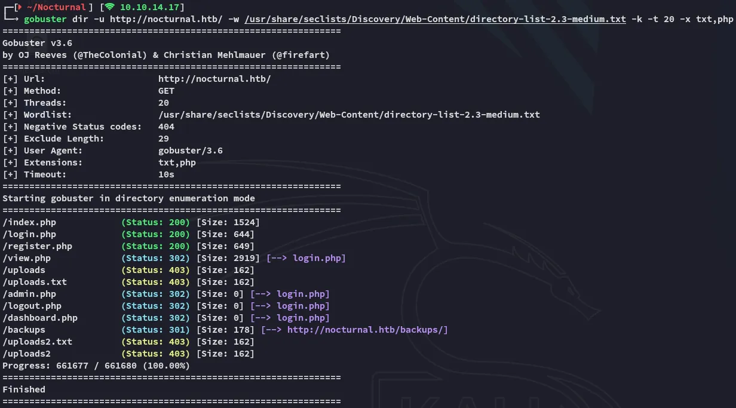This screenshot has height=408, width=736.
Task: Click the login.php redirect on the /dashboard.php line
Action: [x=303, y=318]
